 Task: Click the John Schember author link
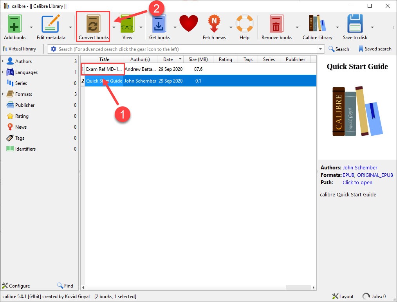[360, 167]
